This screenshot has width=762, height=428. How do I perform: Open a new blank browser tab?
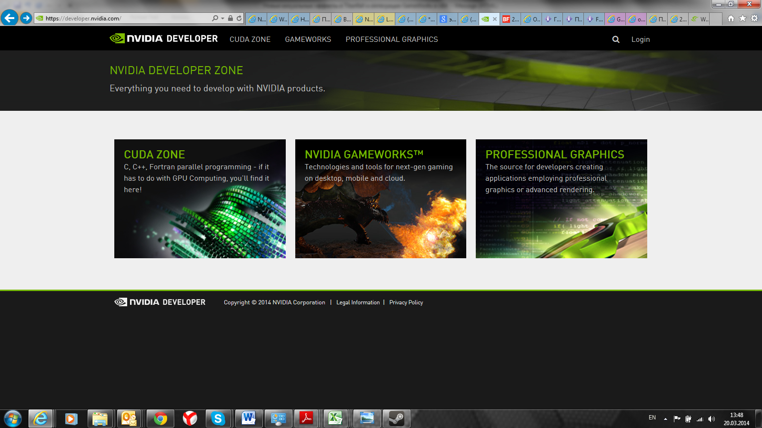(x=716, y=19)
